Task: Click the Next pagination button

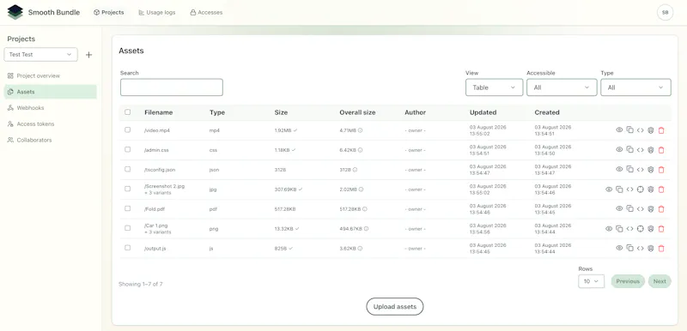Action: click(x=660, y=281)
